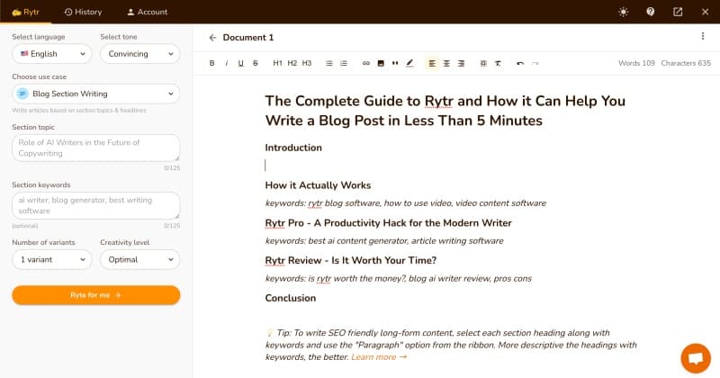The image size is (720, 378).
Task: Pick a text highlight color
Action: tap(410, 63)
